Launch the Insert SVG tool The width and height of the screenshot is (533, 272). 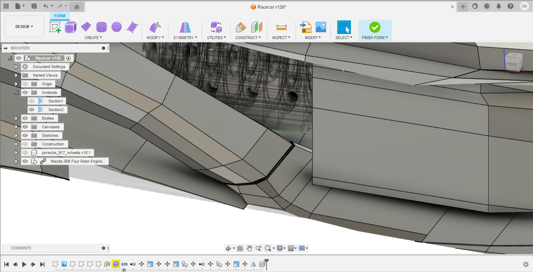click(x=305, y=27)
